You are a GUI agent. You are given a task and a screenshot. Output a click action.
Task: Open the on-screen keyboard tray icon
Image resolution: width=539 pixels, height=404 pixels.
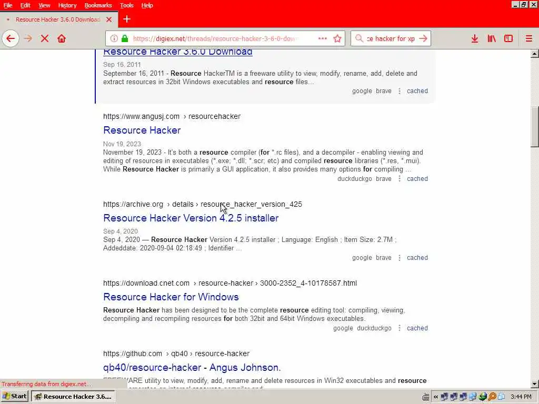coord(425,397)
